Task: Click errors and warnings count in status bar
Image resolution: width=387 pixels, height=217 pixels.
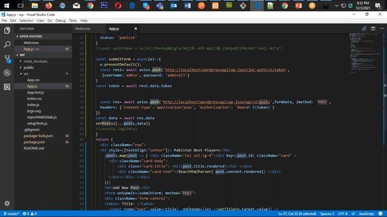Action: click(30, 213)
